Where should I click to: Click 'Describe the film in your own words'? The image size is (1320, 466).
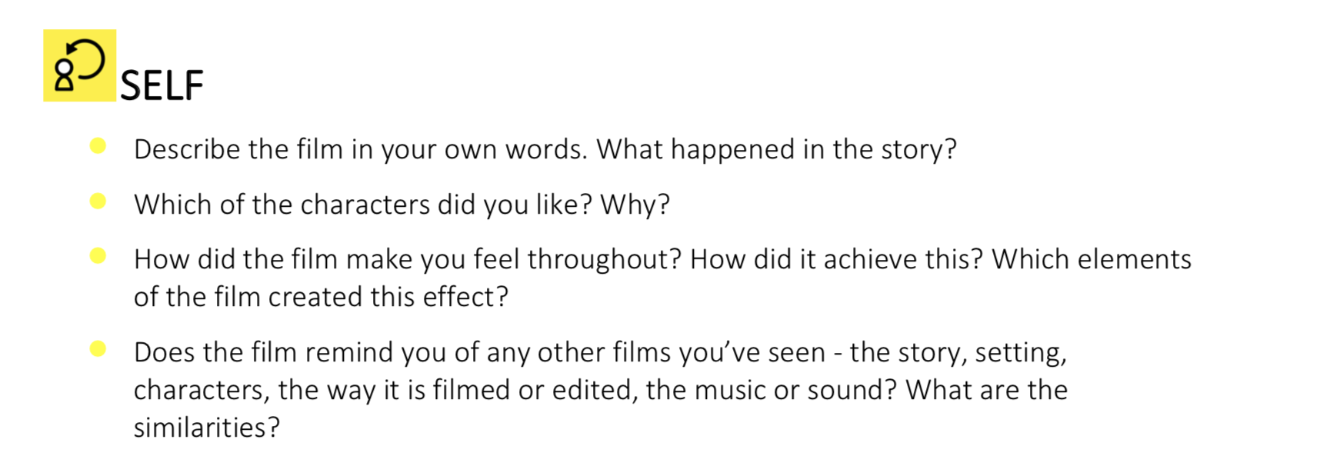[x=361, y=149]
